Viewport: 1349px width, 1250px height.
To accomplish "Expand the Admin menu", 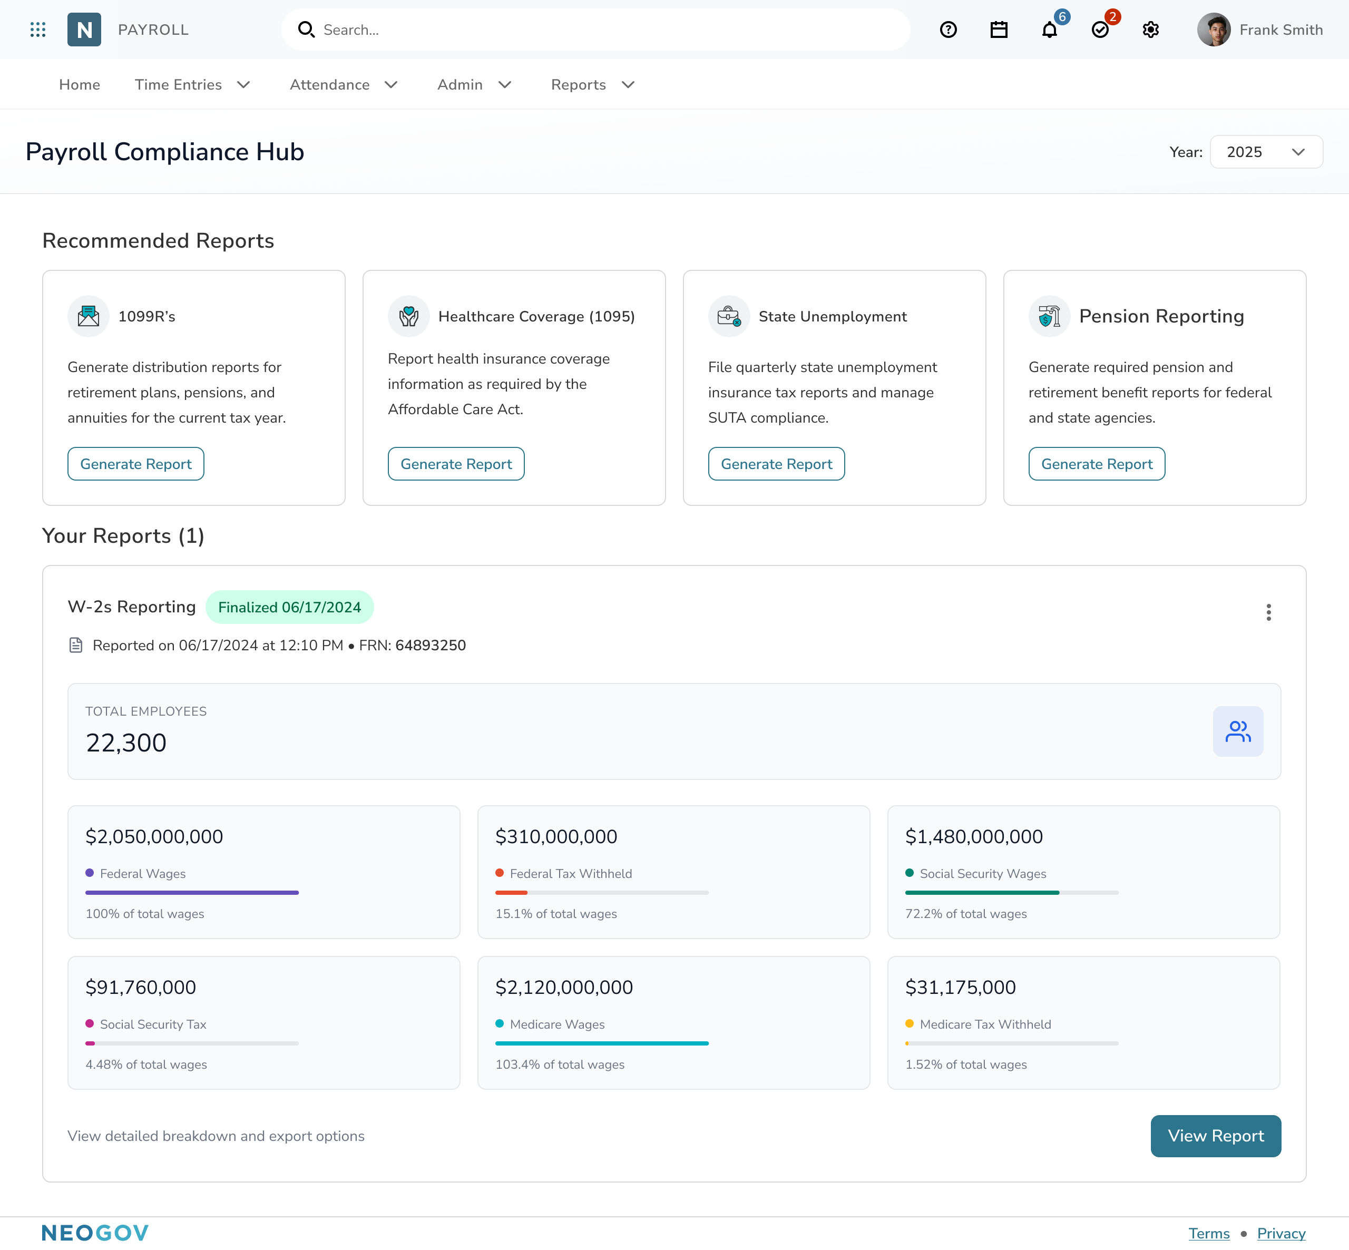I will click(x=473, y=84).
